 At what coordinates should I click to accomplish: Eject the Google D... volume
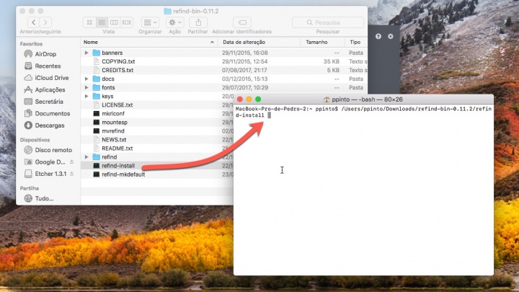click(71, 162)
